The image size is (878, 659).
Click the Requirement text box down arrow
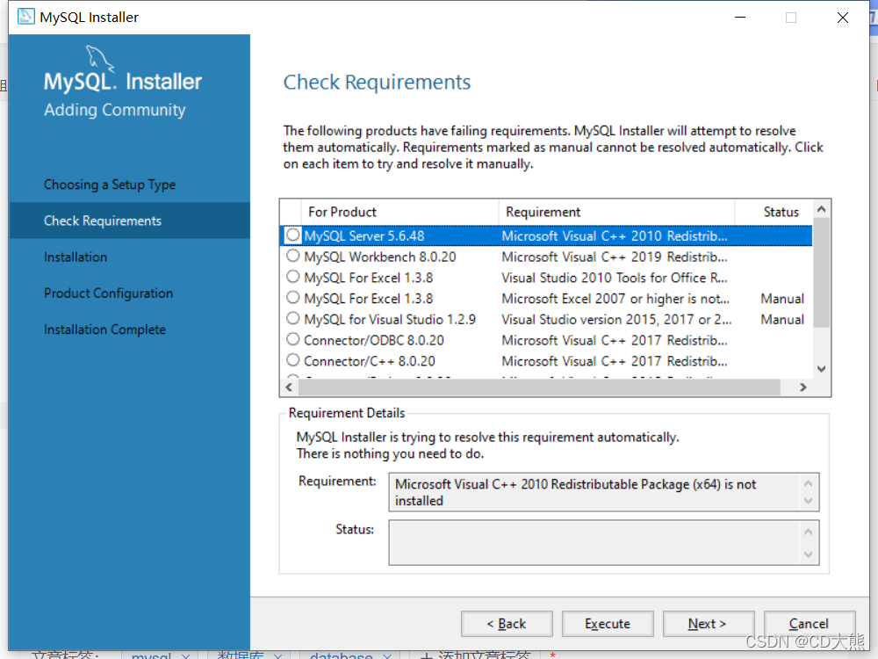click(x=808, y=501)
